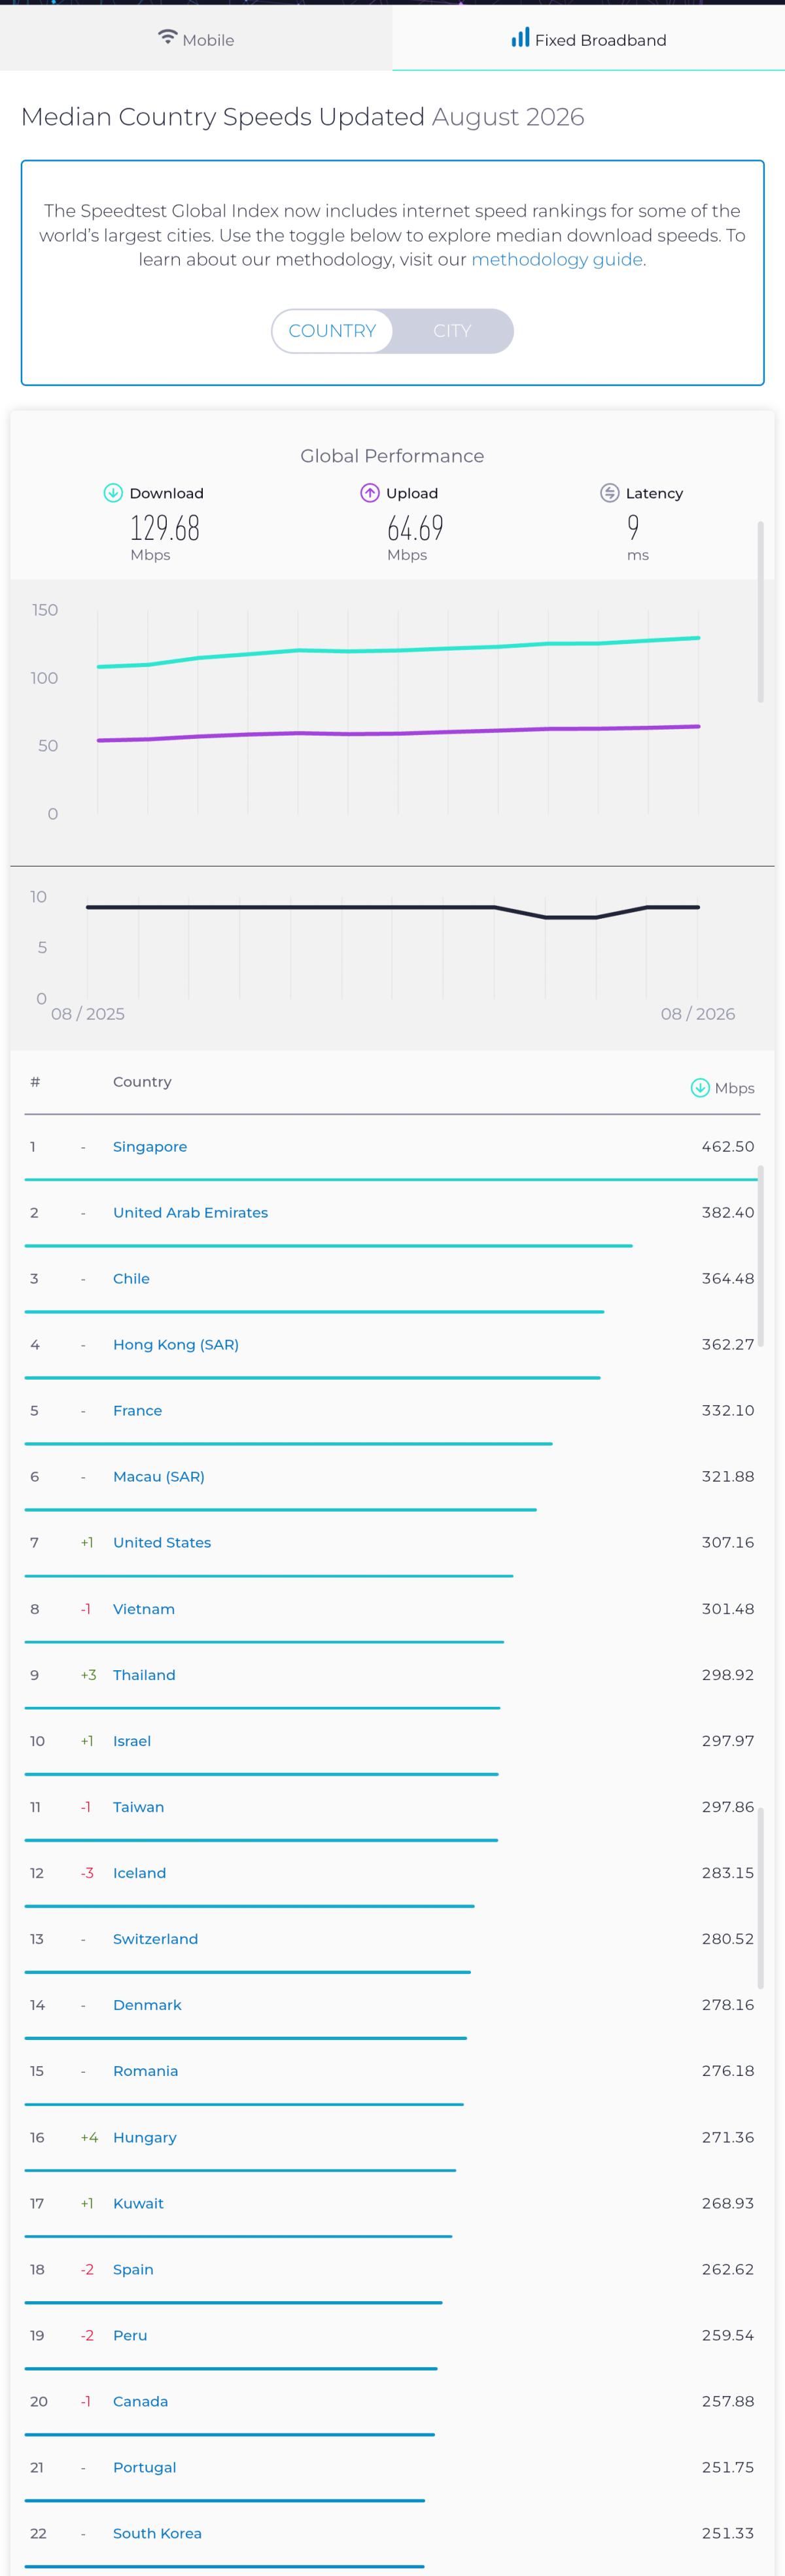Click the +3 rank change for Thailand
The height and width of the screenshot is (2576, 785).
[89, 1675]
